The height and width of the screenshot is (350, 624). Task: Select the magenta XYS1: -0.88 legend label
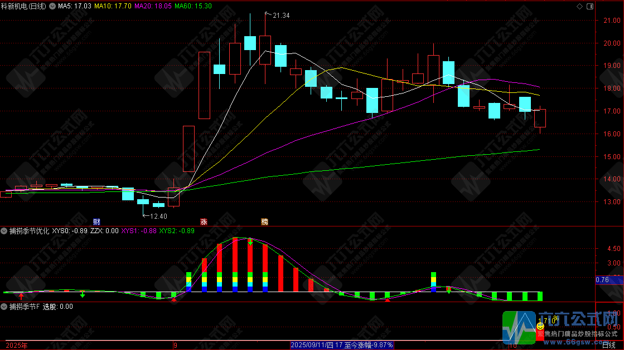[x=139, y=230]
